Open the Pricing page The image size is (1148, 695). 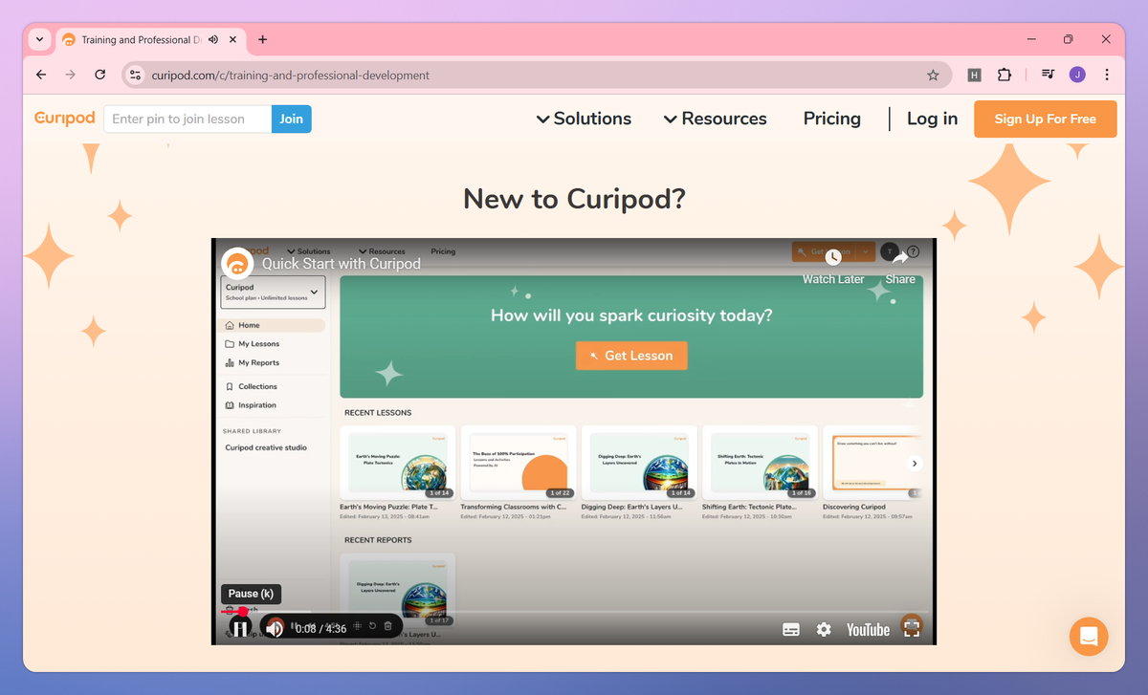(x=832, y=119)
